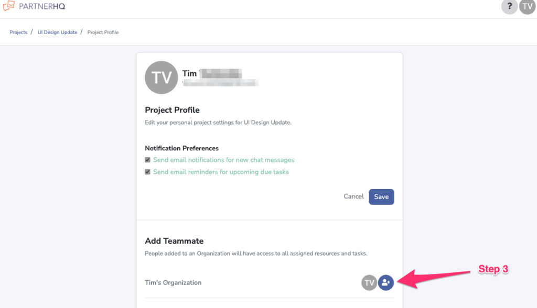Open the TV user avatar menu in header

point(528,6)
